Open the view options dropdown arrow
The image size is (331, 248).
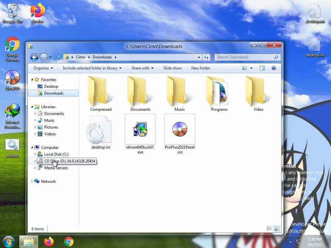(x=251, y=68)
